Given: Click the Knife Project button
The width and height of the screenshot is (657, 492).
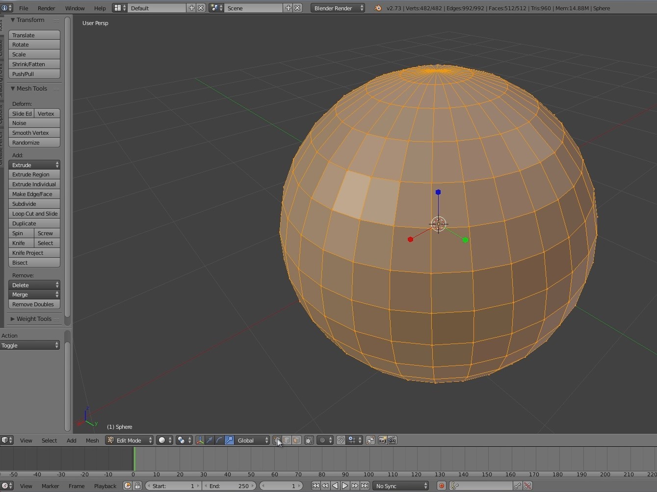Looking at the screenshot, I should click(34, 253).
